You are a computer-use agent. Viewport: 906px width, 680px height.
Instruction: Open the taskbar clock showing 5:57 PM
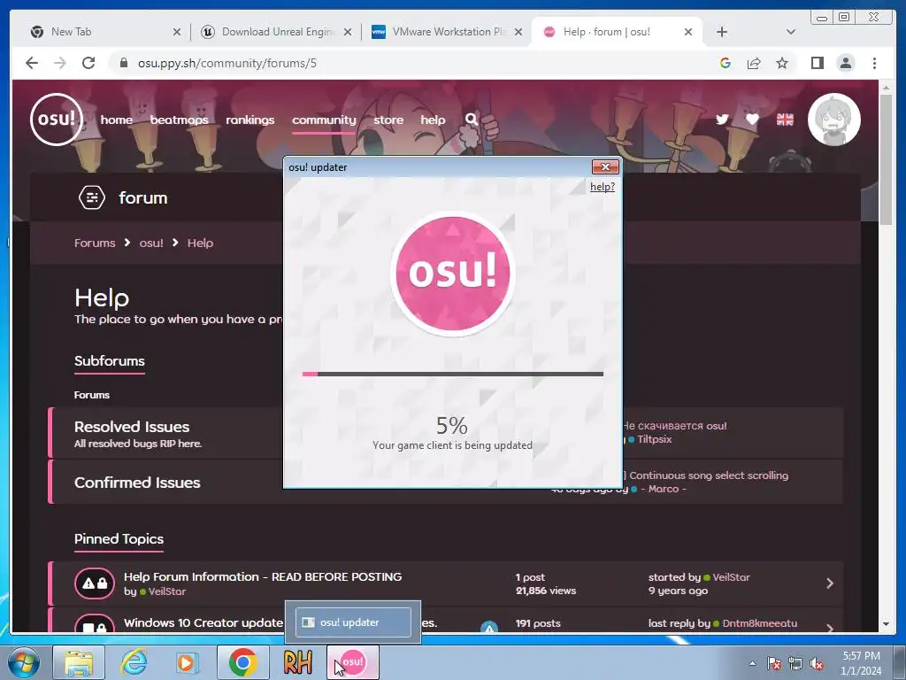(861, 663)
